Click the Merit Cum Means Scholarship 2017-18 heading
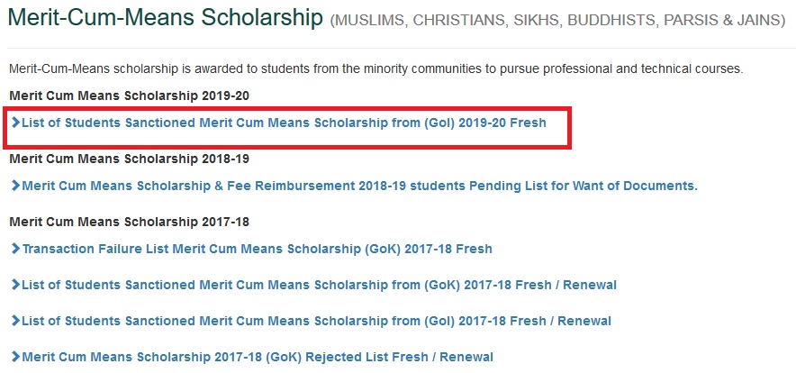This screenshot has height=373, width=796. (130, 222)
